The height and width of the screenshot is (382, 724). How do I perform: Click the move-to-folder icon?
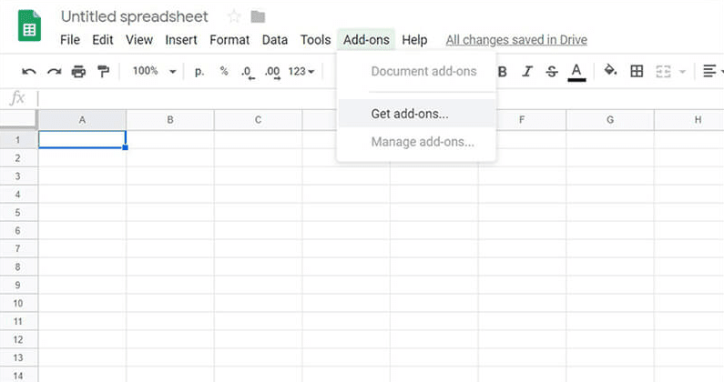[x=258, y=17]
